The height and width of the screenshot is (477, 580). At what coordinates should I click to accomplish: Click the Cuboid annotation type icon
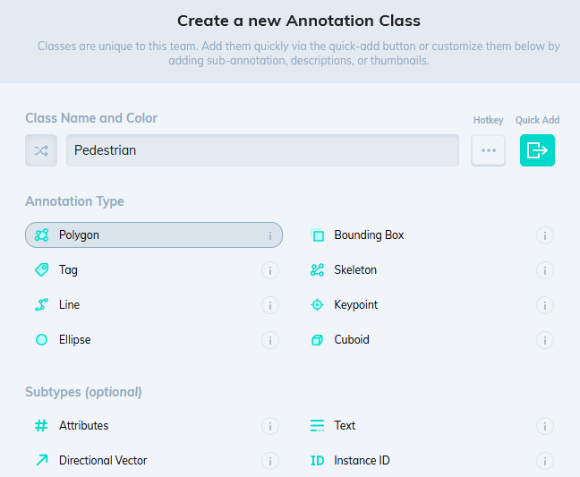pos(317,340)
